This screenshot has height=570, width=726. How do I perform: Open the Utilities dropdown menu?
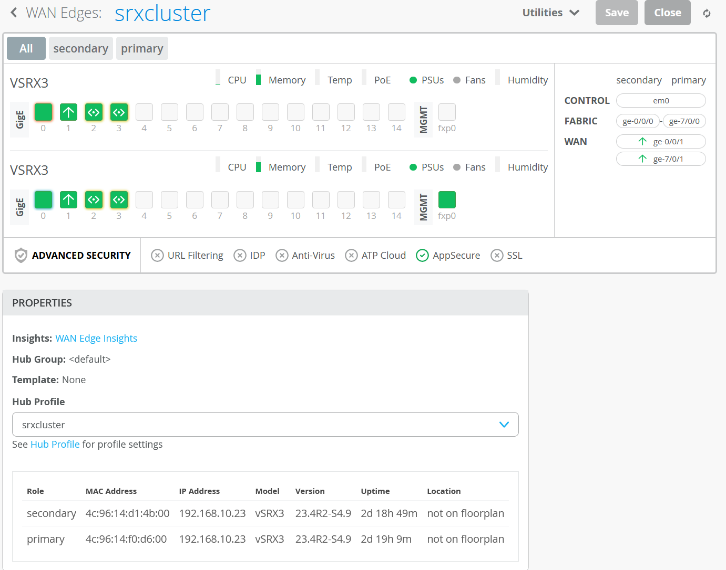click(x=550, y=13)
